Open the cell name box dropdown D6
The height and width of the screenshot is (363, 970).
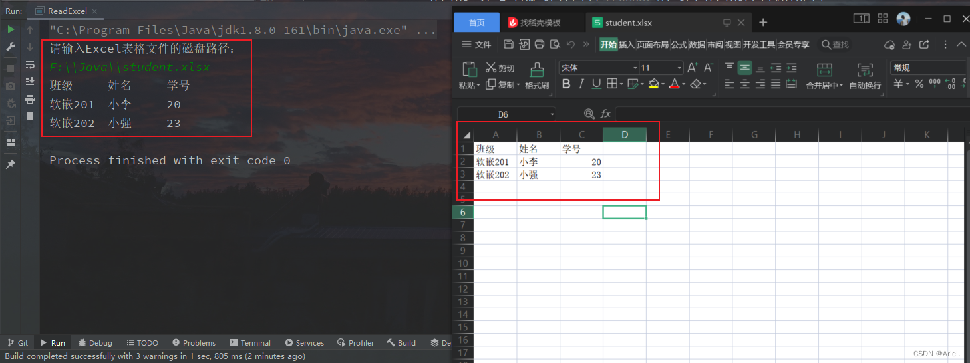point(552,114)
